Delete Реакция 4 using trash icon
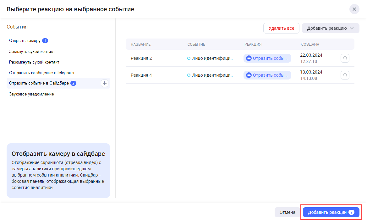The width and height of the screenshot is (367, 221). [x=345, y=75]
